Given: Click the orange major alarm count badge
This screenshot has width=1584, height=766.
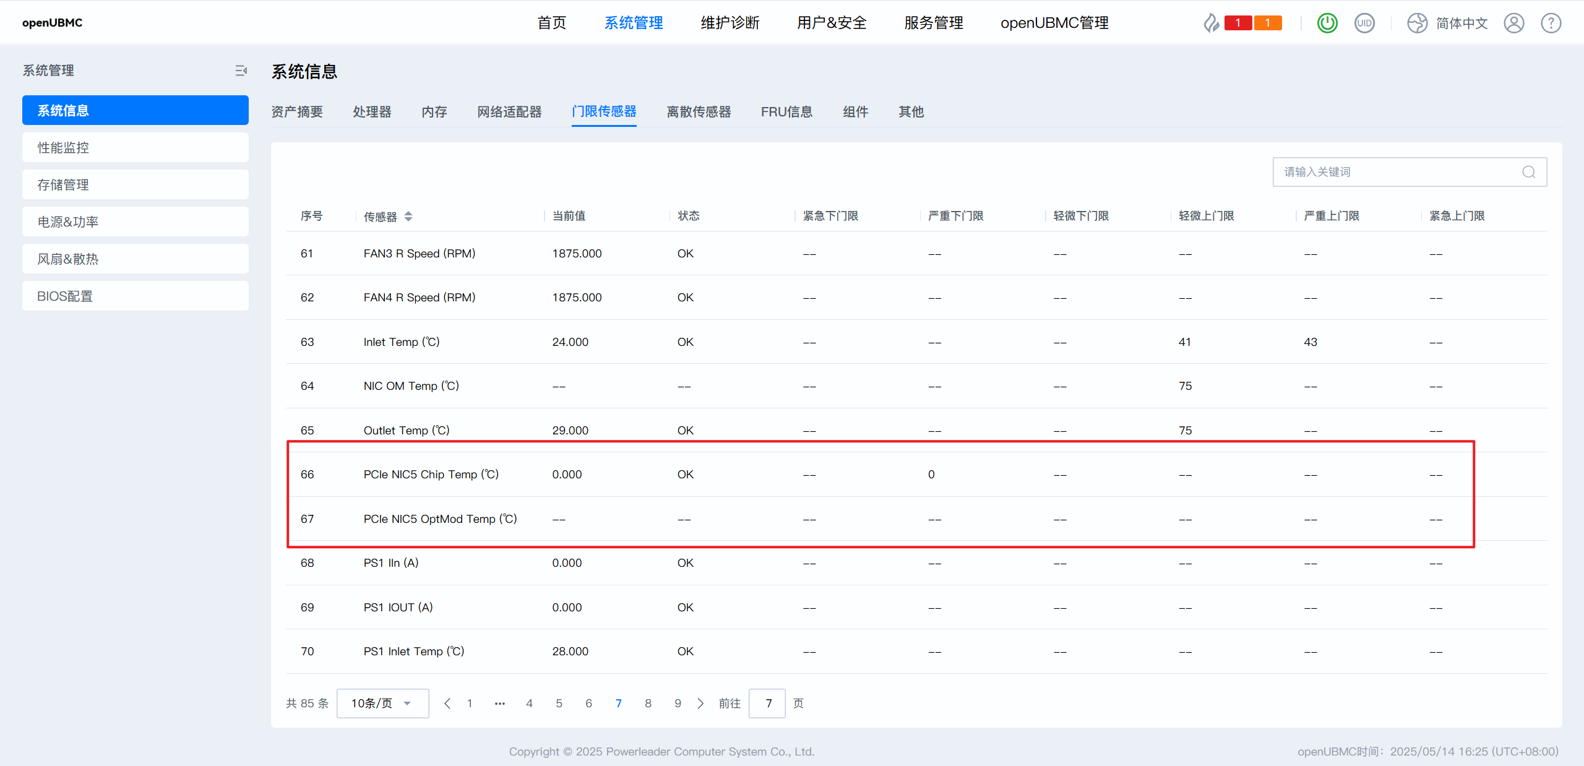Looking at the screenshot, I should pos(1267,24).
